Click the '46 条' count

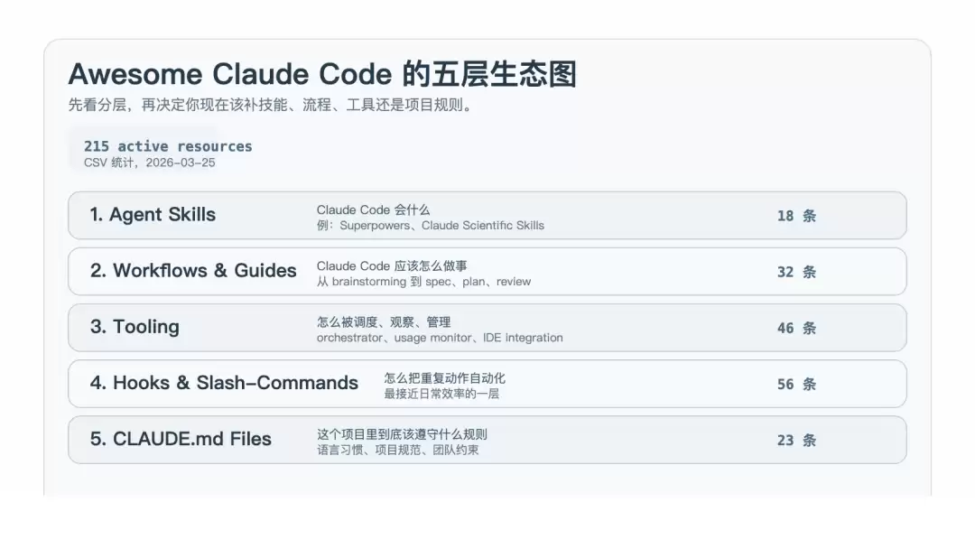pyautogui.click(x=796, y=328)
